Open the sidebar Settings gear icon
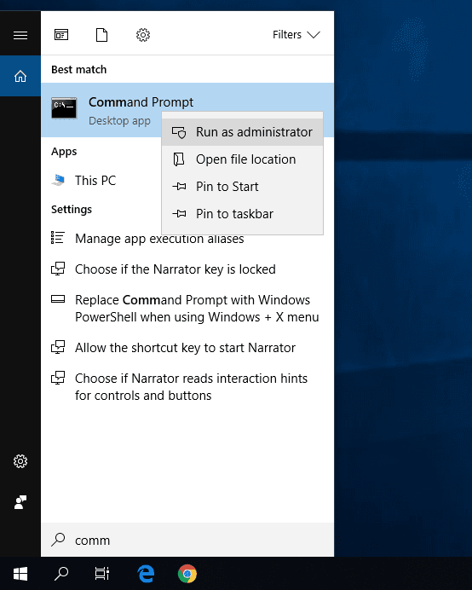This screenshot has height=590, width=472. click(x=20, y=461)
